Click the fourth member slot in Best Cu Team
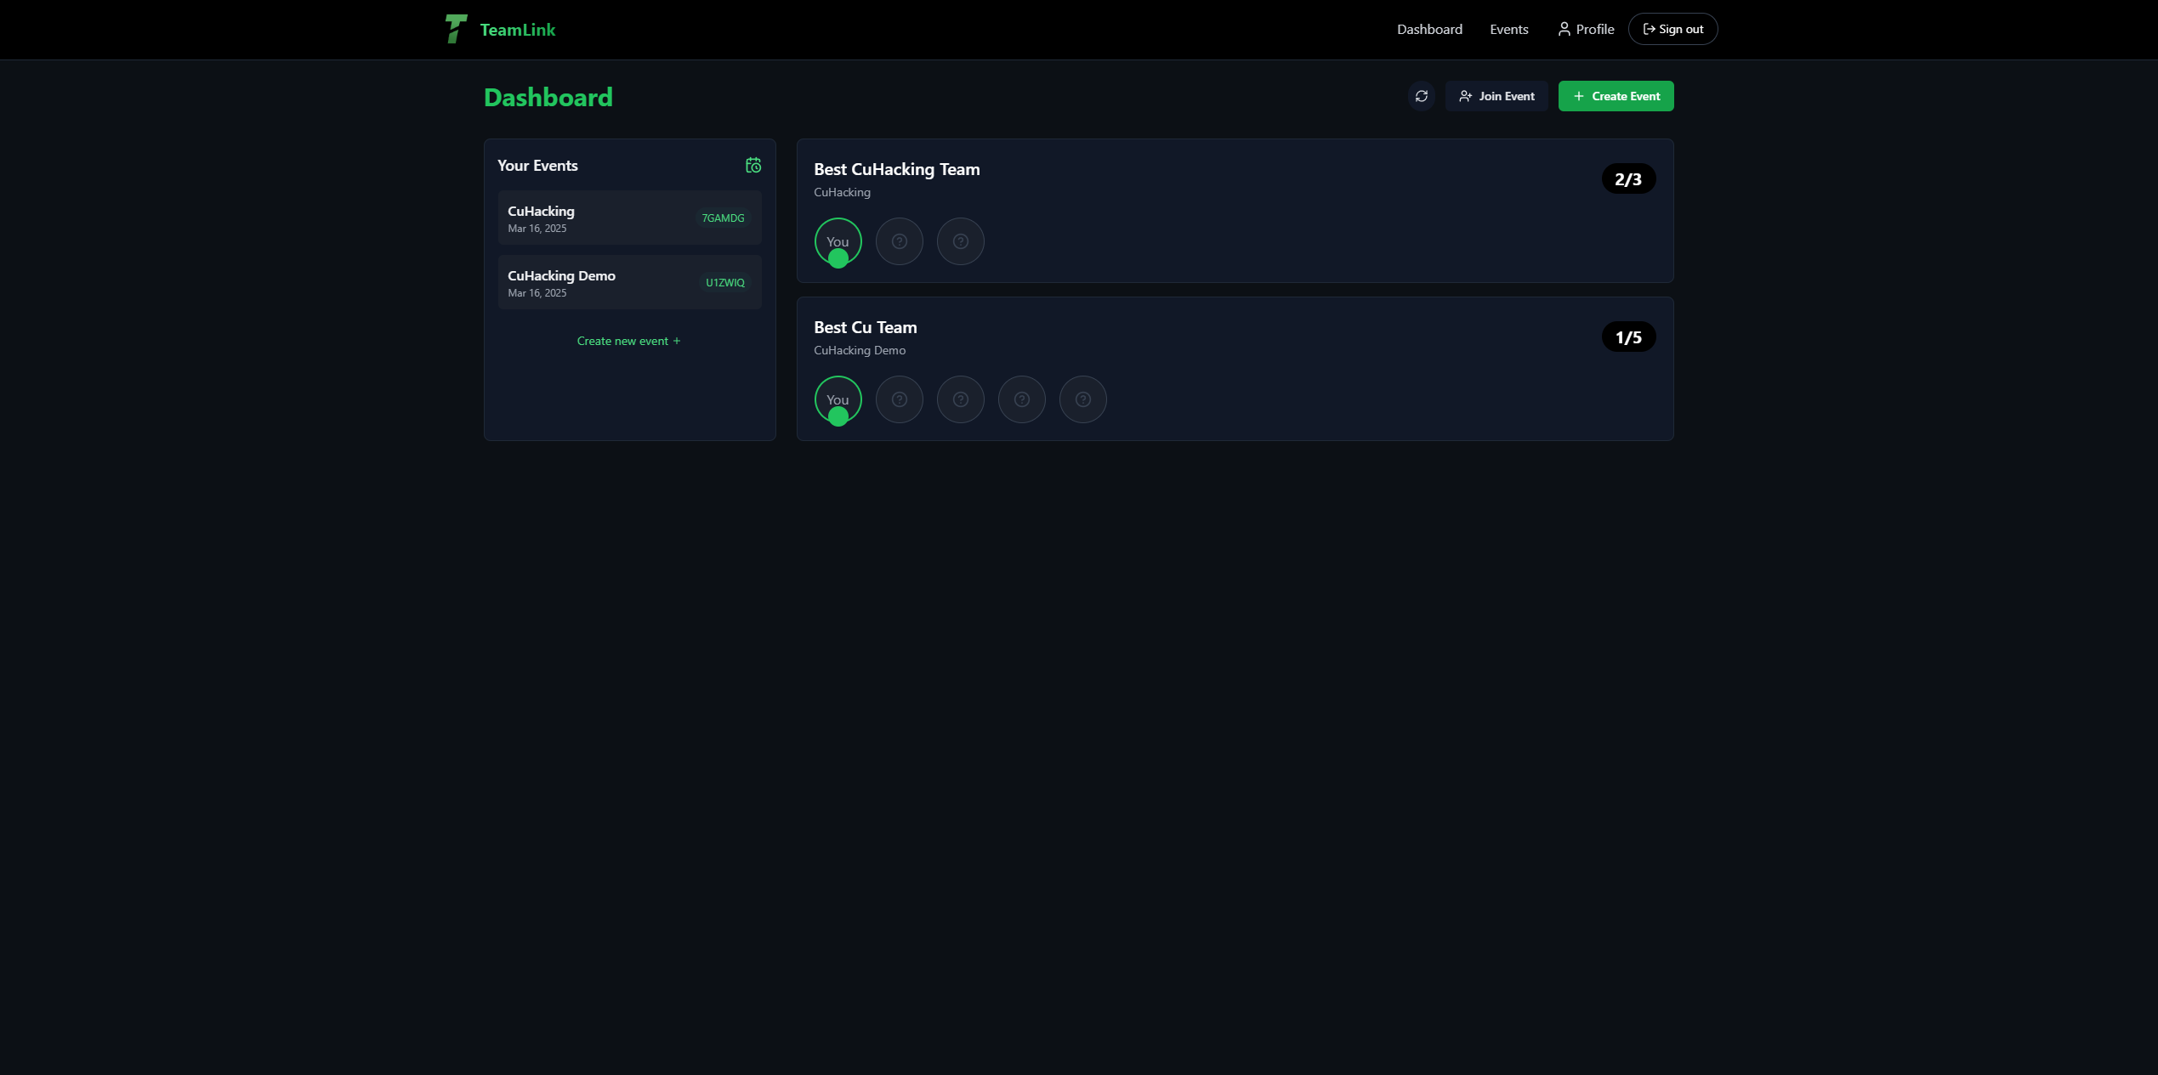2158x1075 pixels. (x=1021, y=399)
